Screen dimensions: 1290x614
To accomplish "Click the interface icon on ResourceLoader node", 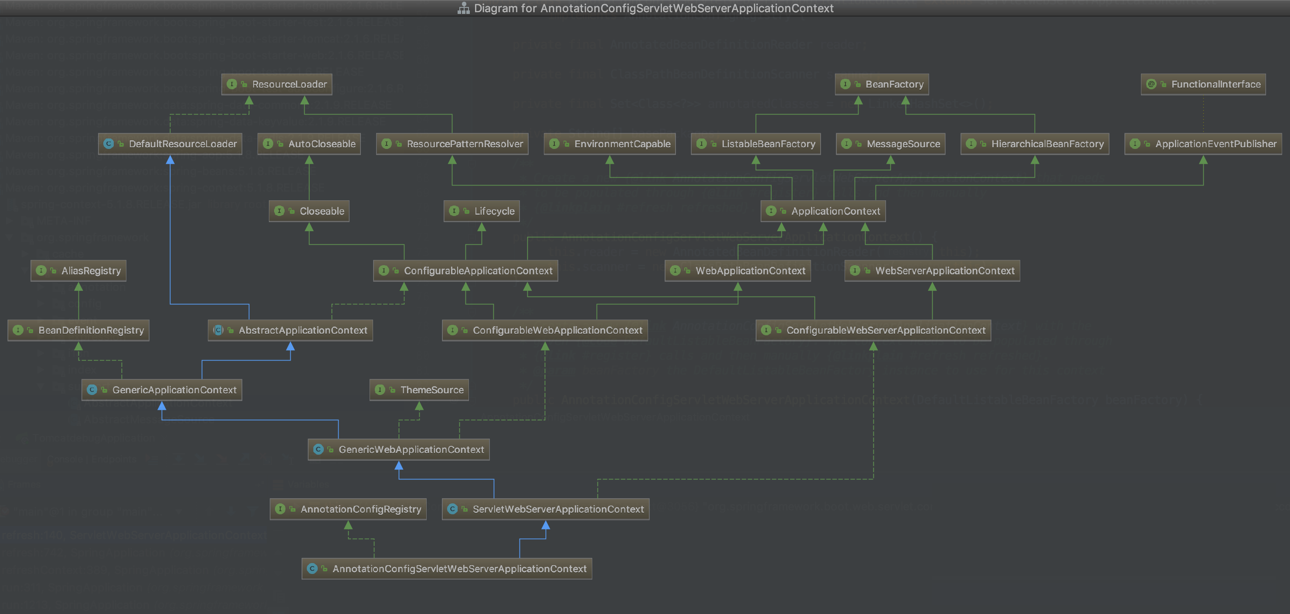I will [x=232, y=84].
